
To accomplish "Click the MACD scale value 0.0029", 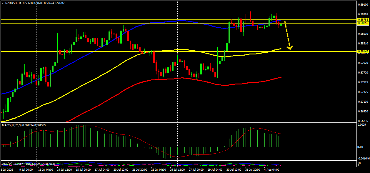I will pos(362,125).
